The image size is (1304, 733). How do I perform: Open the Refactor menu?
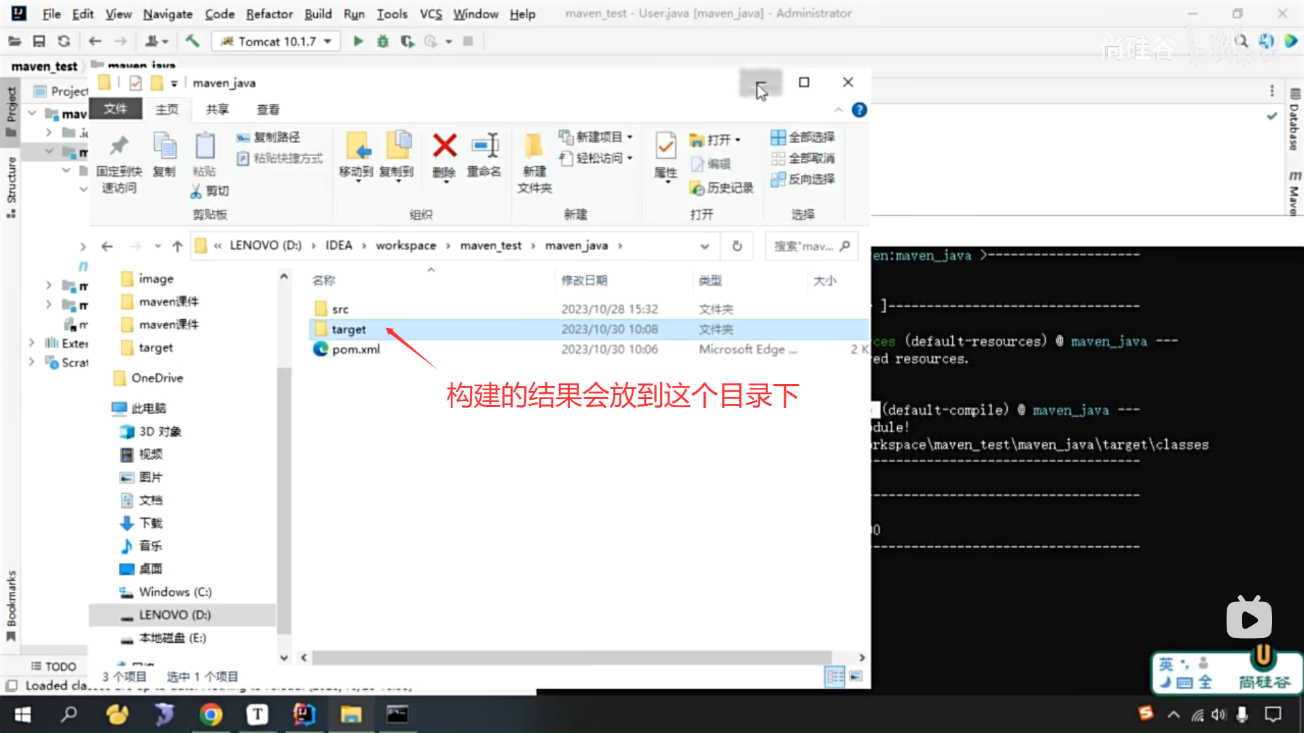tap(269, 14)
